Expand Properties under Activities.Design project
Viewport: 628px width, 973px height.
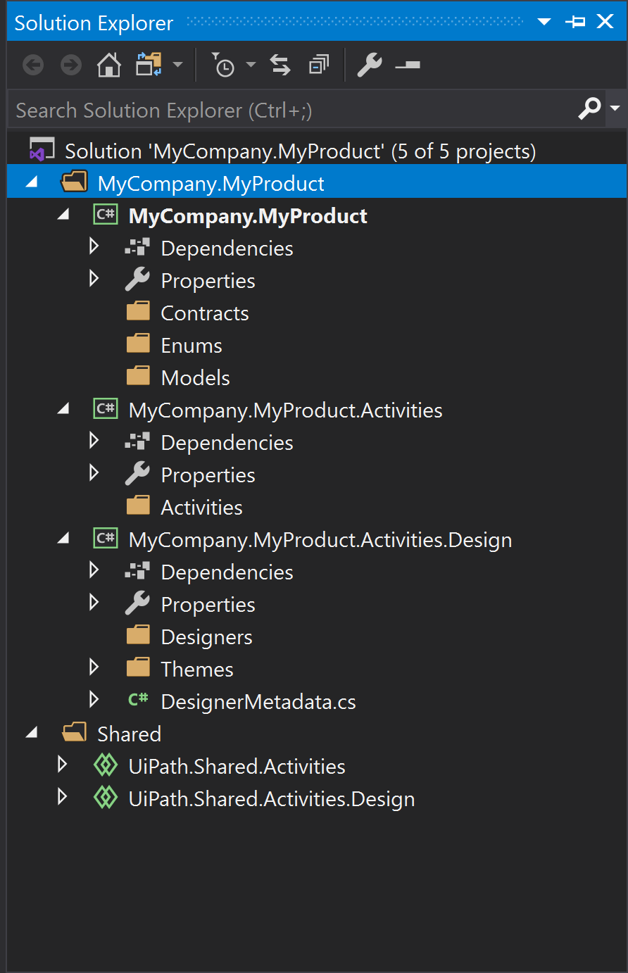(94, 603)
